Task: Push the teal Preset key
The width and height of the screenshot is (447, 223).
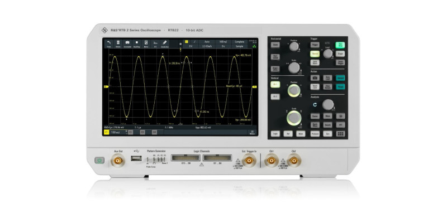Action: tap(340, 87)
